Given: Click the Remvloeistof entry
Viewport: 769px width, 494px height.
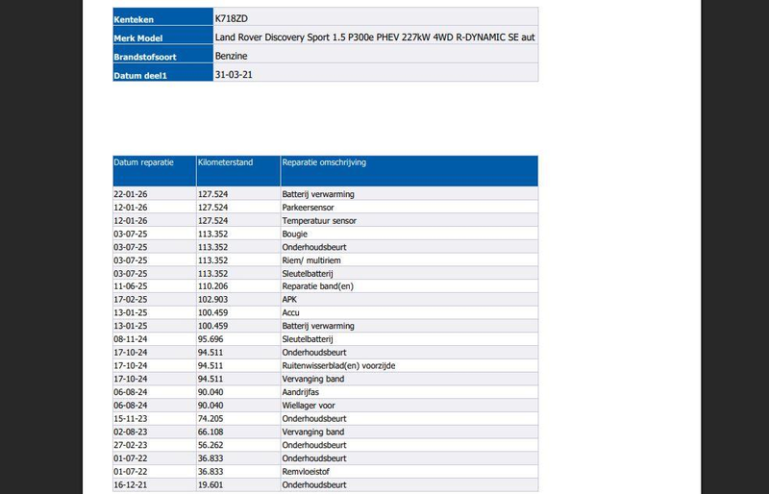Looking at the screenshot, I should [x=306, y=472].
